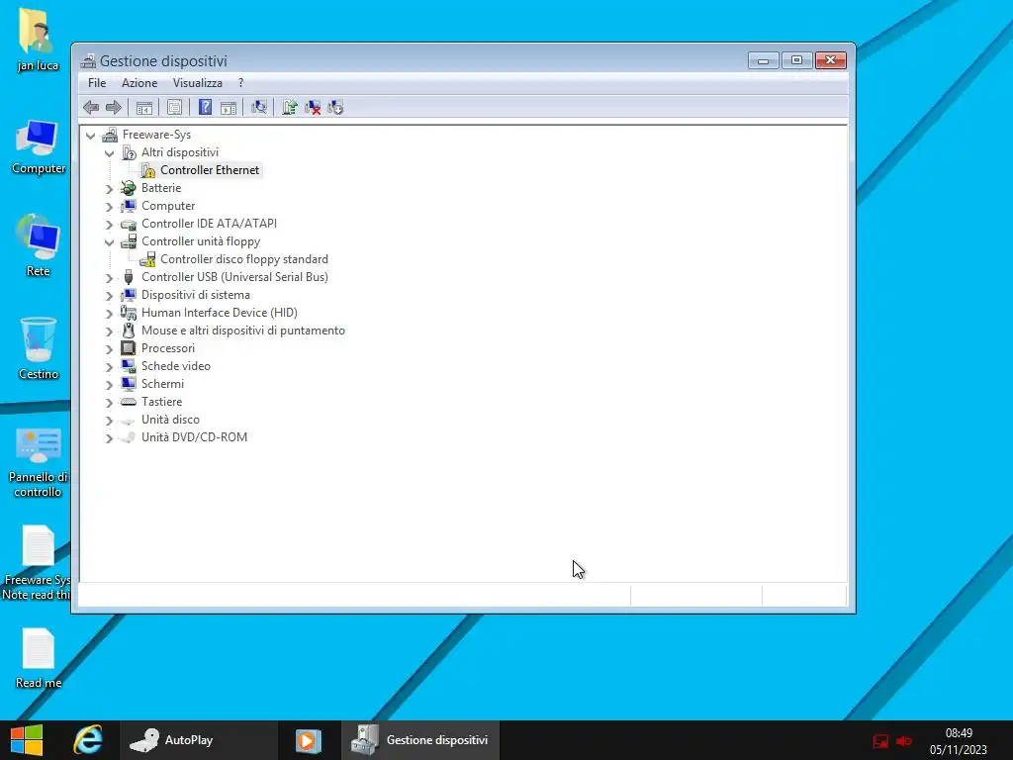Select the Unità disco label

click(170, 420)
